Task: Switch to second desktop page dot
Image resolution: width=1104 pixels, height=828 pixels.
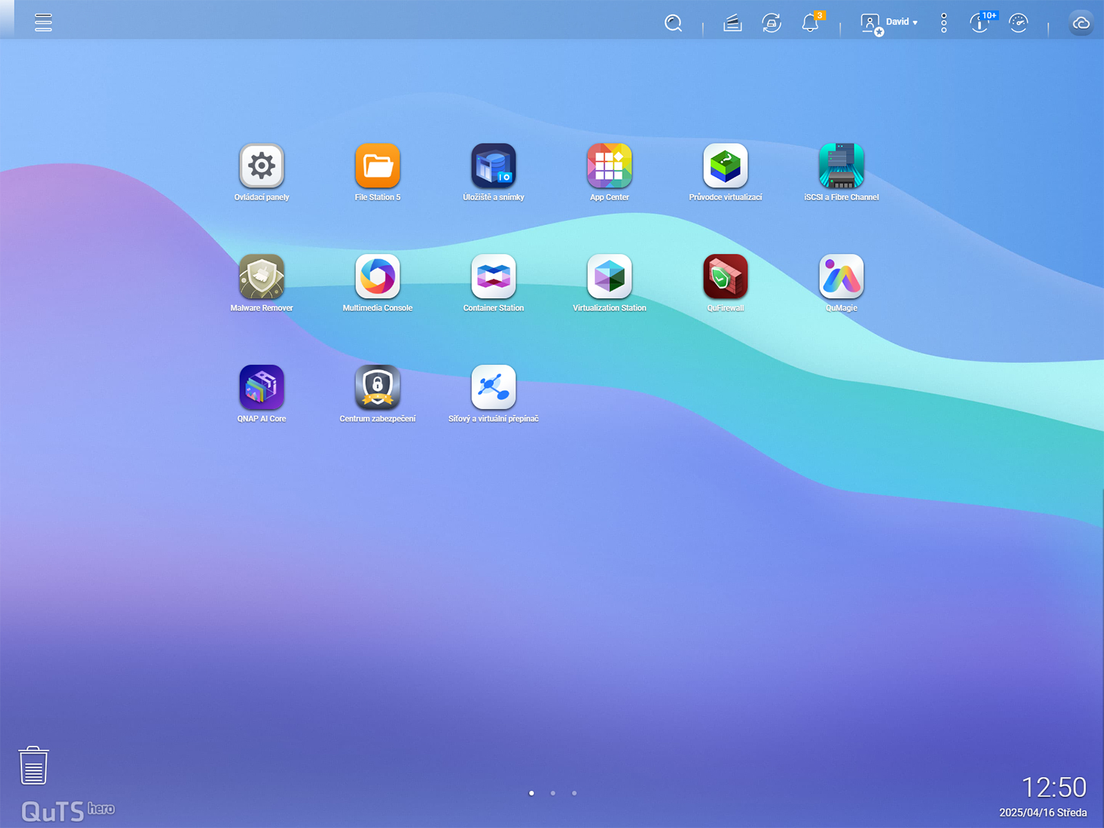Action: [x=553, y=793]
